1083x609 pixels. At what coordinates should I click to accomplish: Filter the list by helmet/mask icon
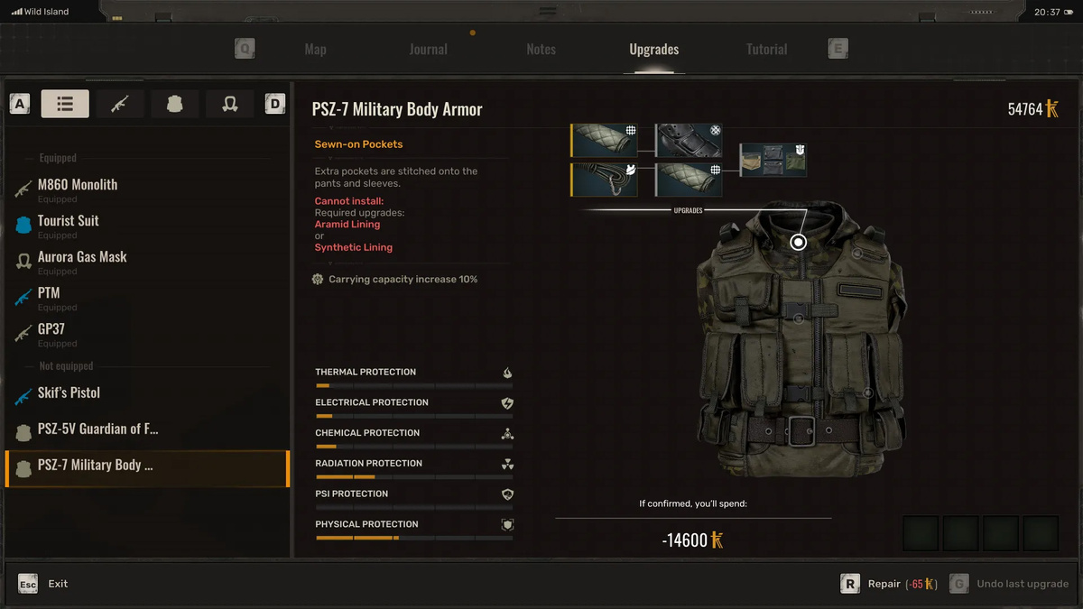pyautogui.click(x=230, y=104)
